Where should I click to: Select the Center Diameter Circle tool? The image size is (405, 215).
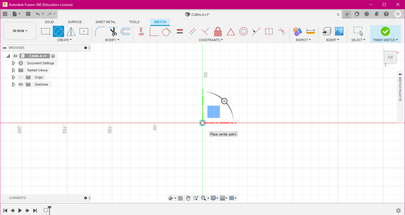coord(58,31)
